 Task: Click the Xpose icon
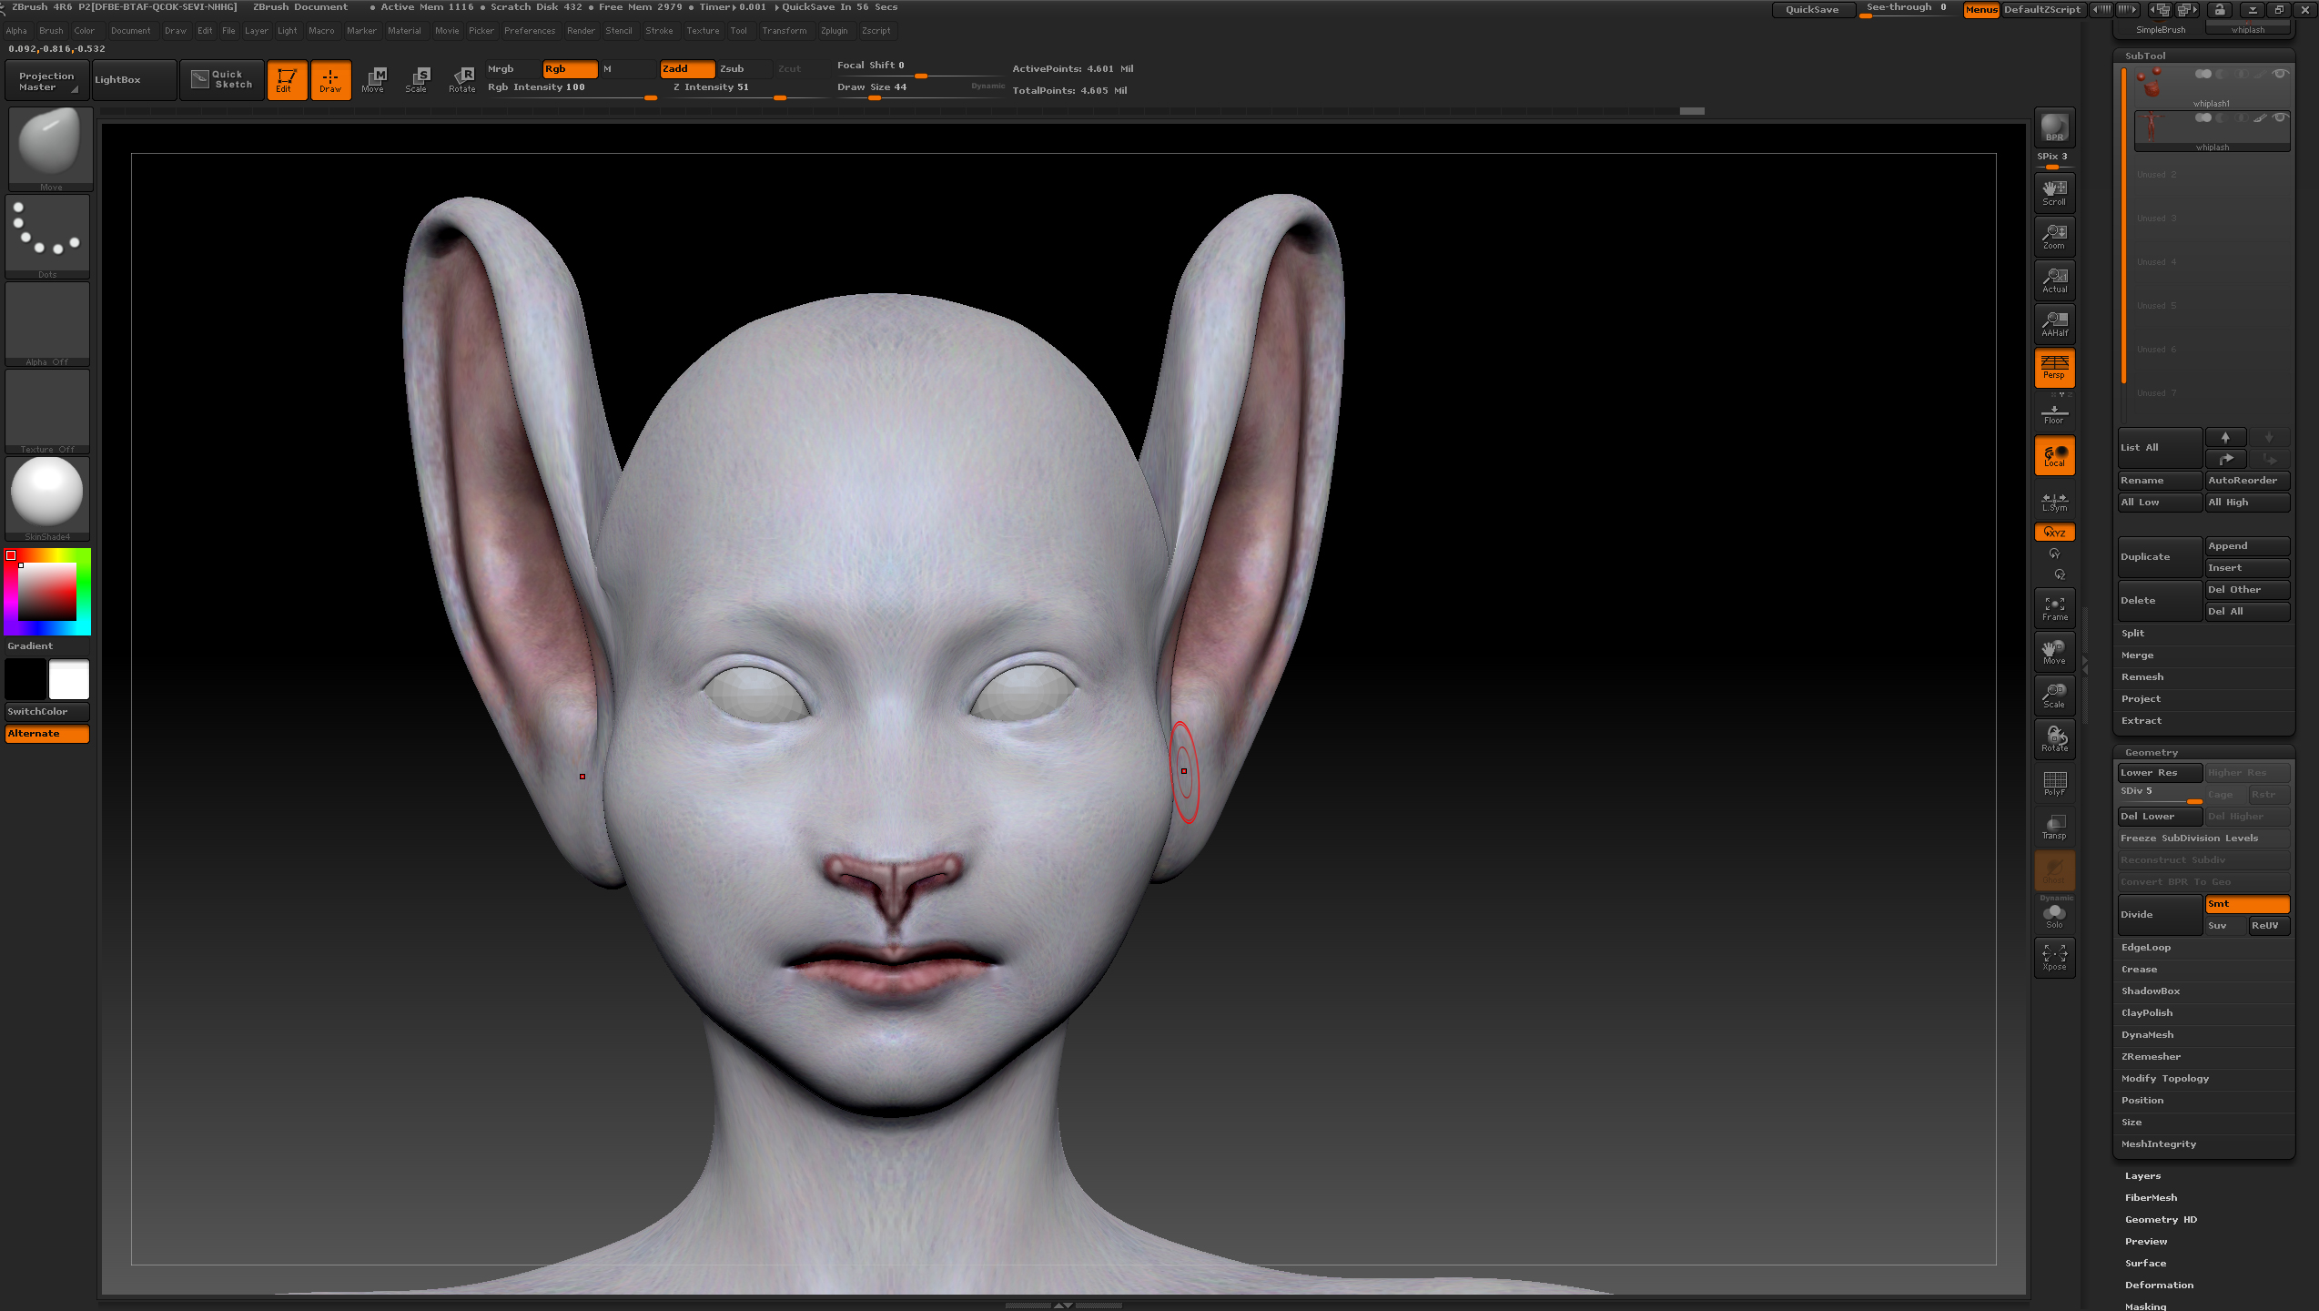pos(2054,957)
